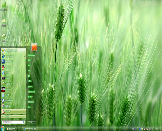This screenshot has height=131, width=162.
Task: Click the volume speaker tray icon
Action: click(152, 129)
